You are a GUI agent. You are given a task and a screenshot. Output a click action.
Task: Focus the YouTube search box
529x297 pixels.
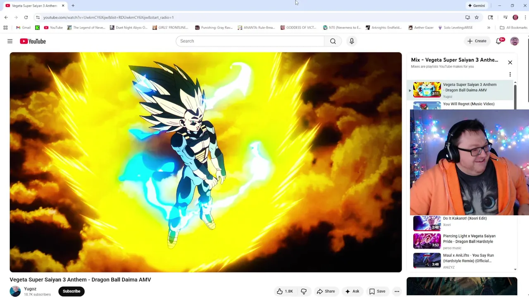pos(250,41)
